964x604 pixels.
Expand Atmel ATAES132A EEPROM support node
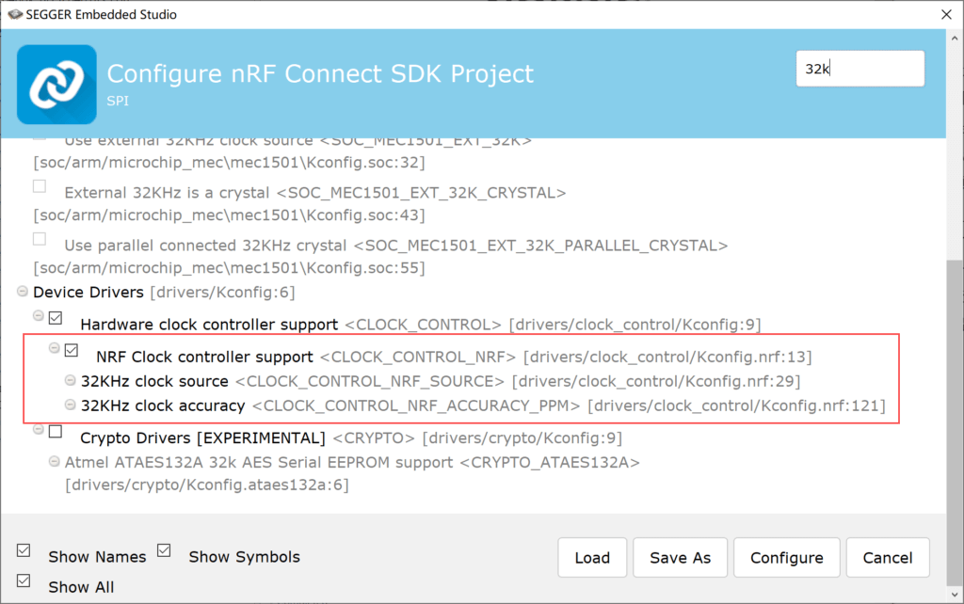point(55,462)
